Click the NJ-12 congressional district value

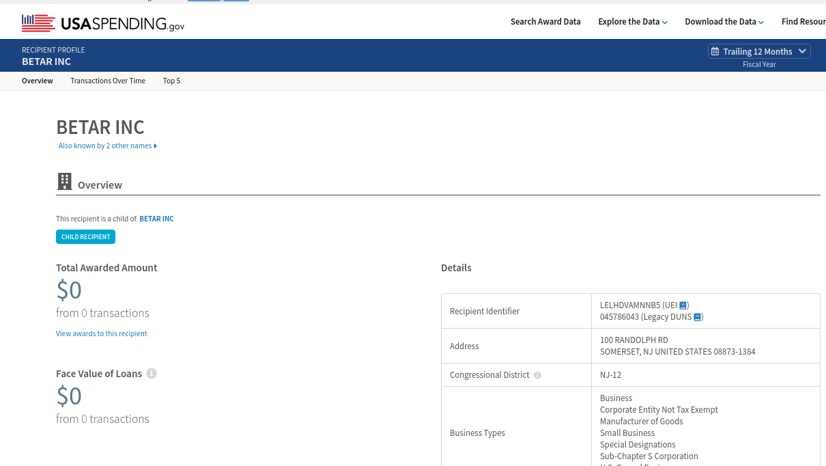tap(610, 375)
